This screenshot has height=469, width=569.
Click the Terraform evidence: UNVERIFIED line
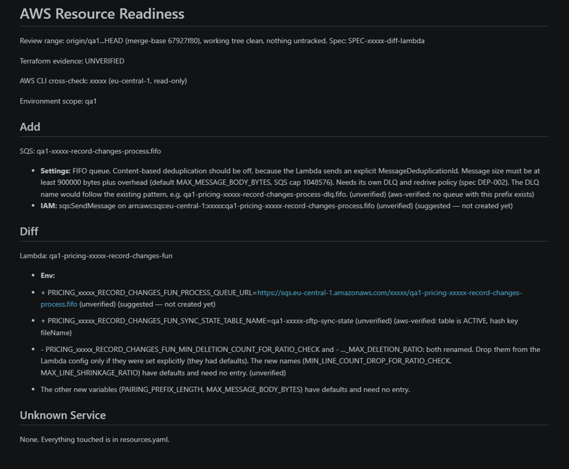click(x=72, y=61)
